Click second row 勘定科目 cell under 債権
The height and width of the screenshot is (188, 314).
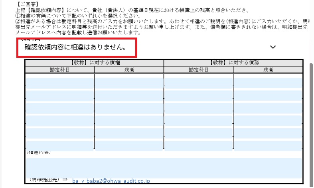click(x=60, y=95)
